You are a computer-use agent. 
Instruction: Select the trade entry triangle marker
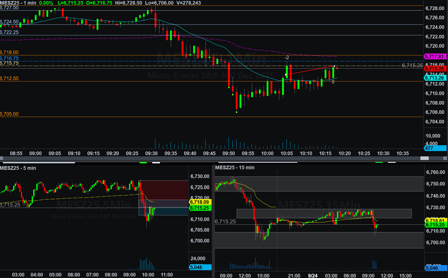coord(286,75)
